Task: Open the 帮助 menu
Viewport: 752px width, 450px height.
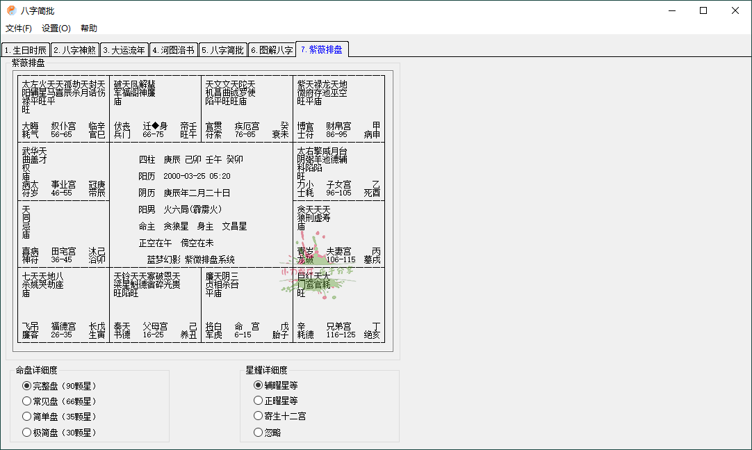Action: 88,29
